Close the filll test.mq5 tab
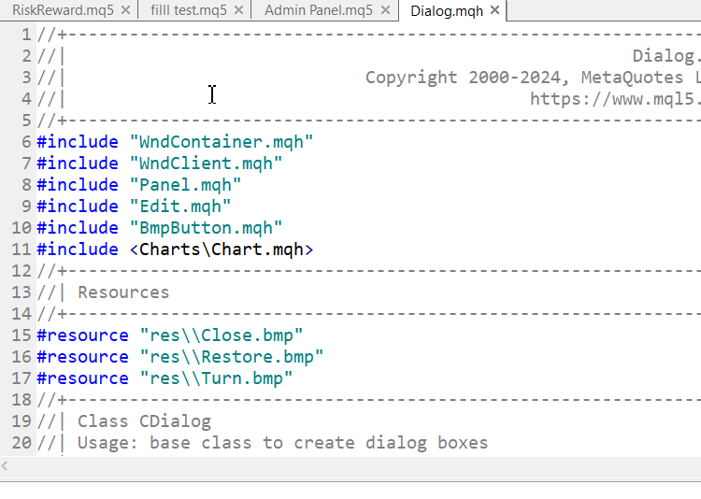This screenshot has height=499, width=701. pos(238,10)
